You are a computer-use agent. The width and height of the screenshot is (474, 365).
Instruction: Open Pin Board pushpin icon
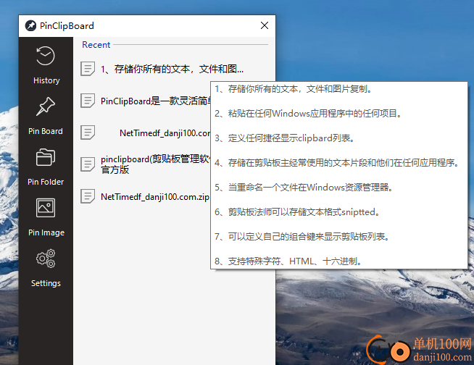click(x=46, y=106)
